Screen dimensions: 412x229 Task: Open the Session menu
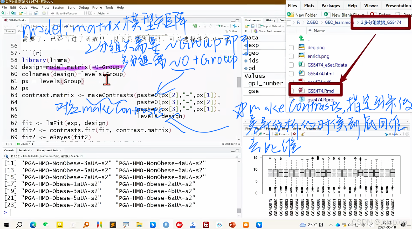(58, 7)
